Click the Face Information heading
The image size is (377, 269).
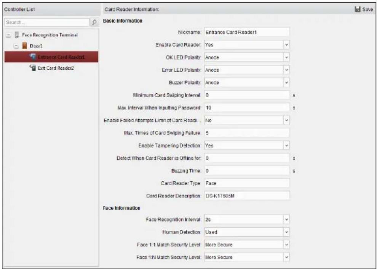coord(121,208)
